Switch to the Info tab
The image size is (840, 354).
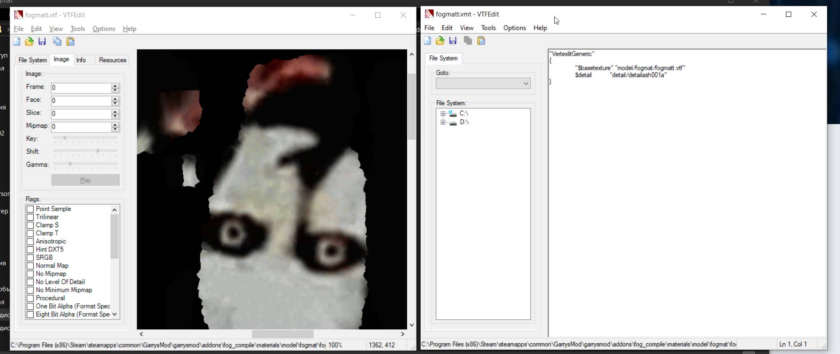click(x=81, y=60)
